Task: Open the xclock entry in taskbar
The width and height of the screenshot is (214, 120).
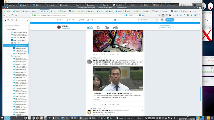Action: [120, 118]
